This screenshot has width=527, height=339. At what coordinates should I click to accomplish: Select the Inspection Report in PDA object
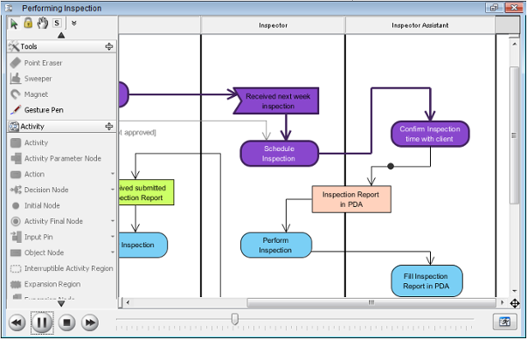click(351, 199)
